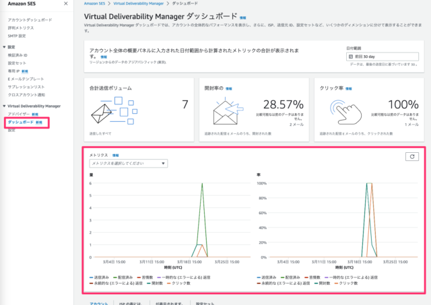
Task: Click the Amazon SES breadcrumb link
Action: (x=94, y=3)
